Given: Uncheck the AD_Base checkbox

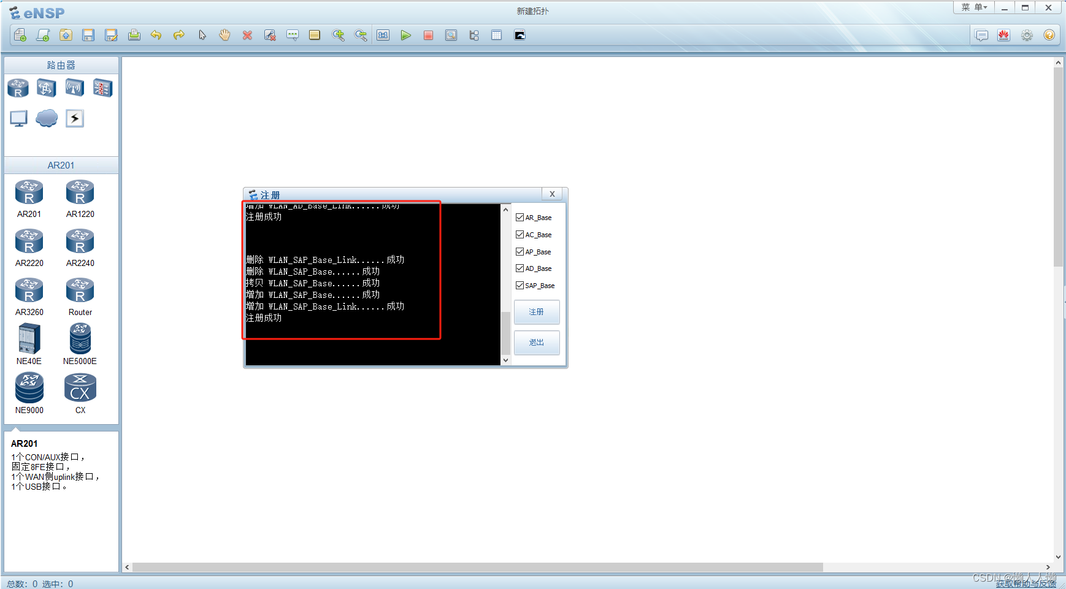Looking at the screenshot, I should pyautogui.click(x=520, y=268).
